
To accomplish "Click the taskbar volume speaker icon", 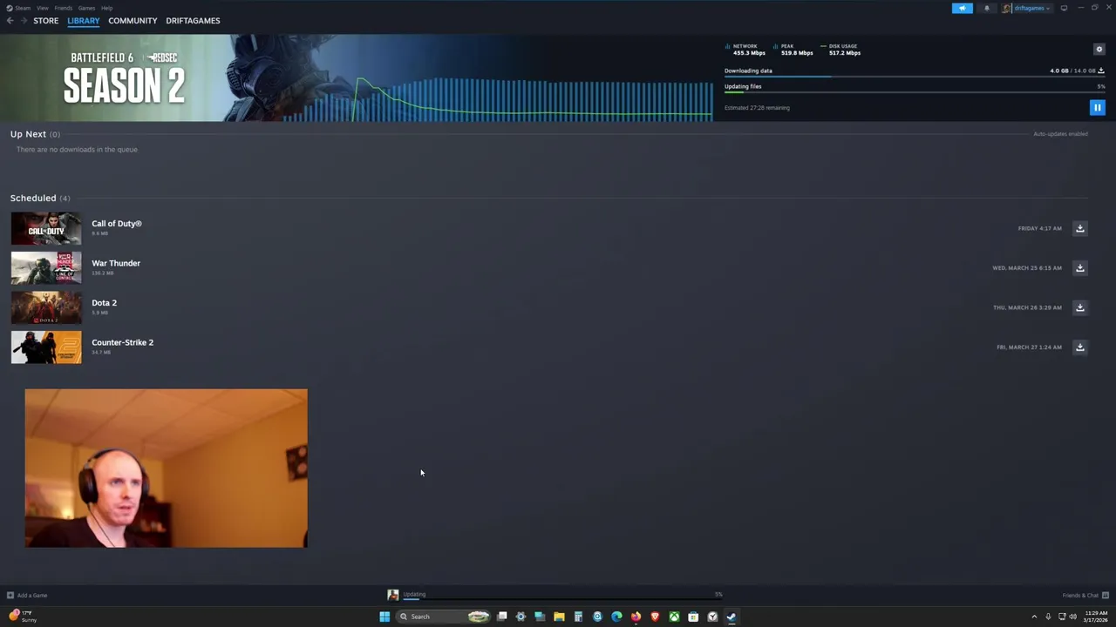I will [x=1072, y=617].
